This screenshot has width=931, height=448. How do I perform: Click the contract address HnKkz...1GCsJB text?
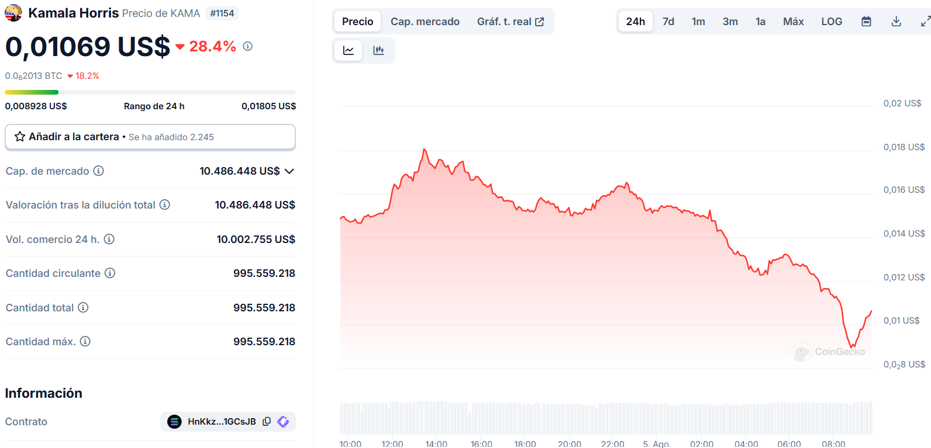pyautogui.click(x=222, y=422)
